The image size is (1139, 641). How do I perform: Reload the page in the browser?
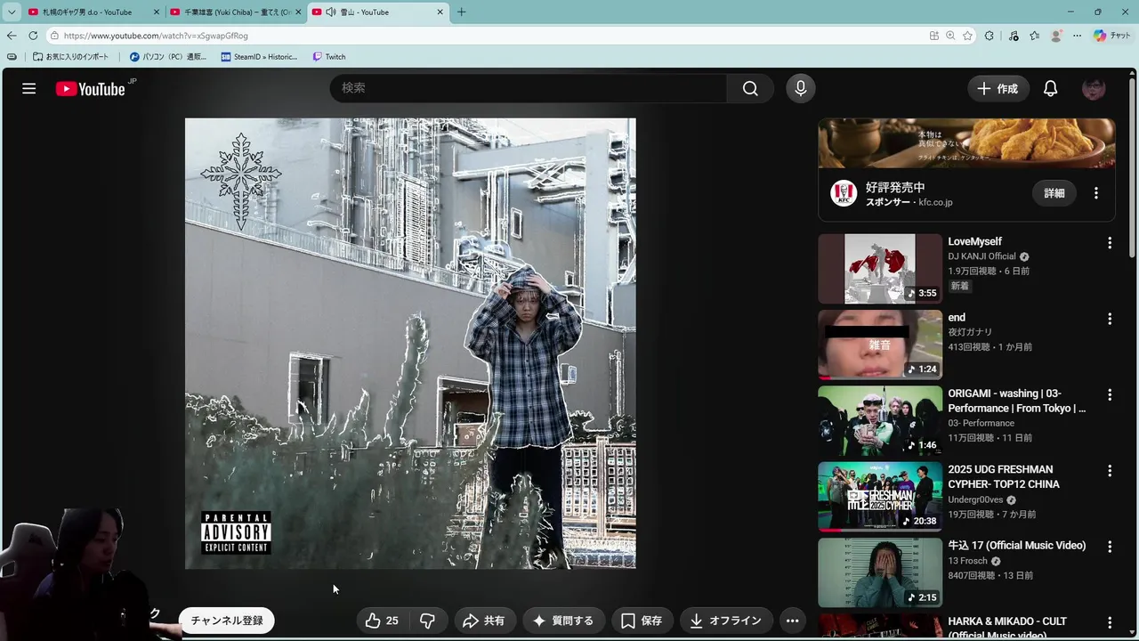33,36
